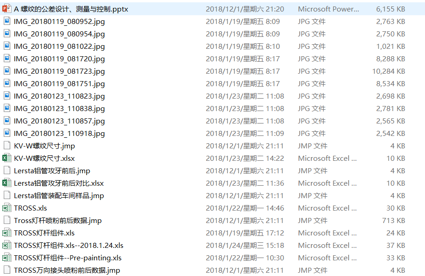Click the PowerPoint icon of the 螺纹 pptx file
The height and width of the screenshot is (276, 425).
(6, 9)
